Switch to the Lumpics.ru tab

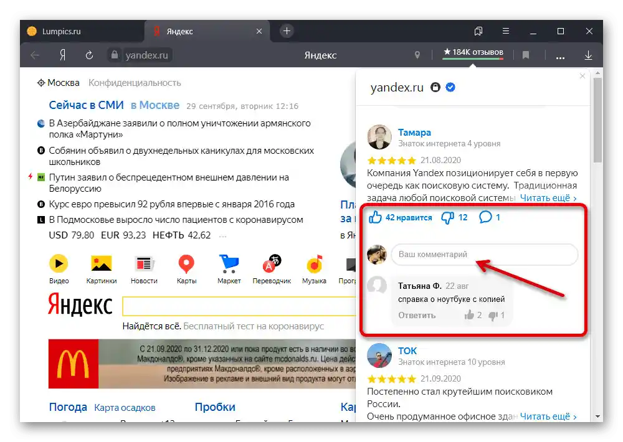point(82,31)
